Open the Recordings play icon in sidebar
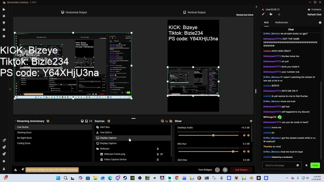The width and height of the screenshot is (324, 182). pyautogui.click(x=4, y=36)
